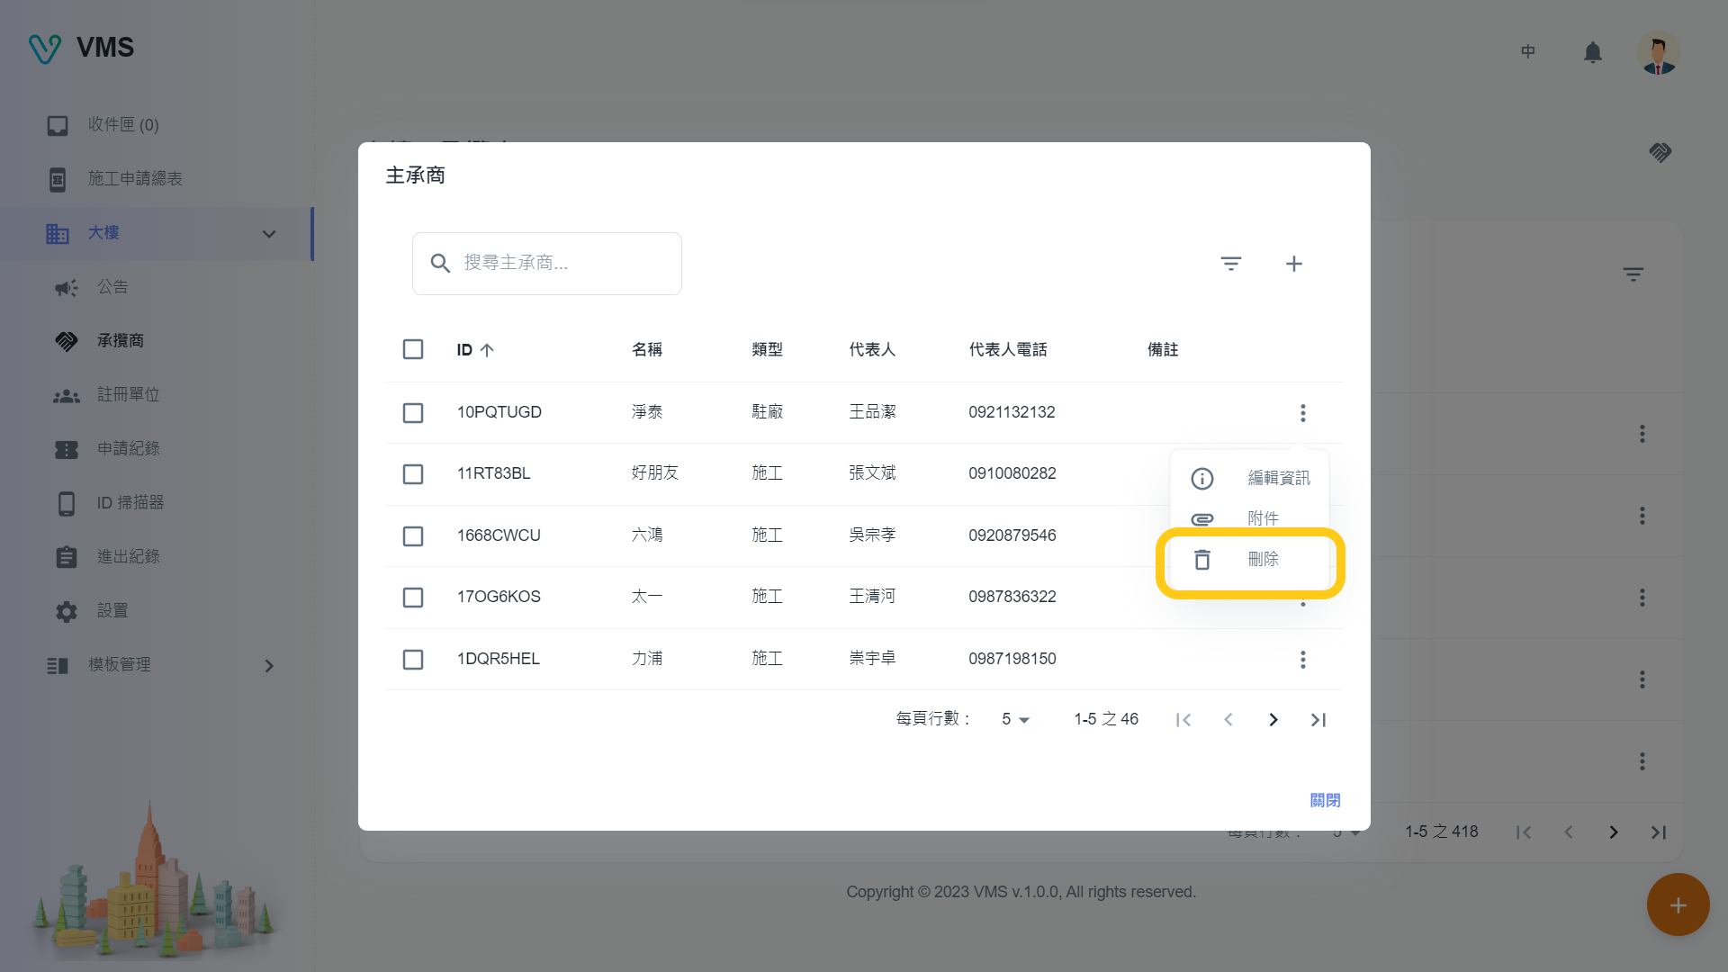Click the notification bell icon
The height and width of the screenshot is (972, 1728).
pyautogui.click(x=1592, y=53)
